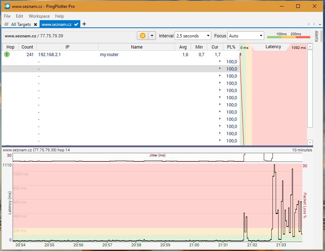This screenshot has height=251, width=325.
Task: Switch to the All Targets tab
Action: pos(21,24)
